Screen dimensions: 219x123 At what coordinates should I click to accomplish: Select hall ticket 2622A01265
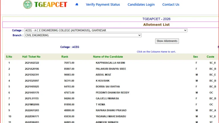pyautogui.click(x=32, y=110)
